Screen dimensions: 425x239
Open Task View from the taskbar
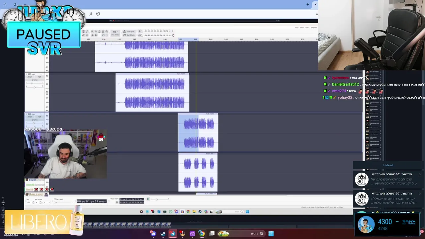pyautogui.click(x=212, y=234)
